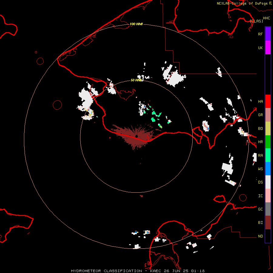Click the 'HR' legend label

pos(260,142)
